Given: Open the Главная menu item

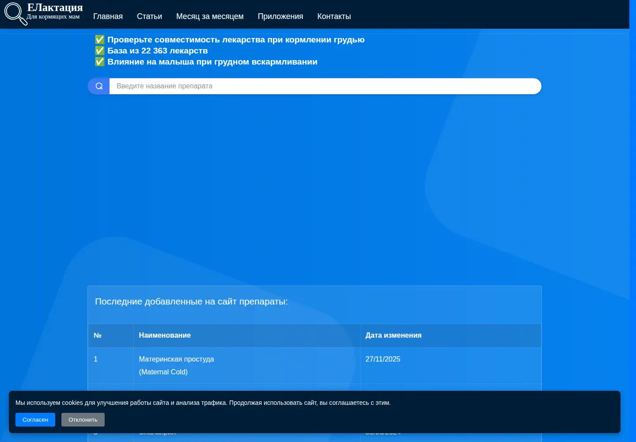Looking at the screenshot, I should pos(108,16).
